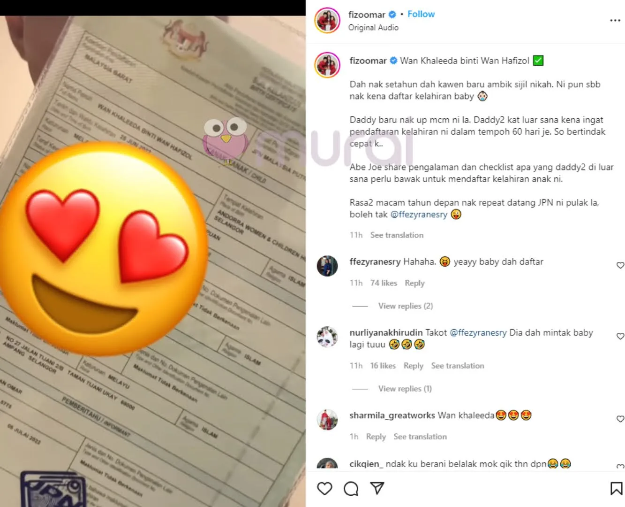Like nurliyanakhirudin's comment heart
The image size is (625, 507).
coord(620,336)
